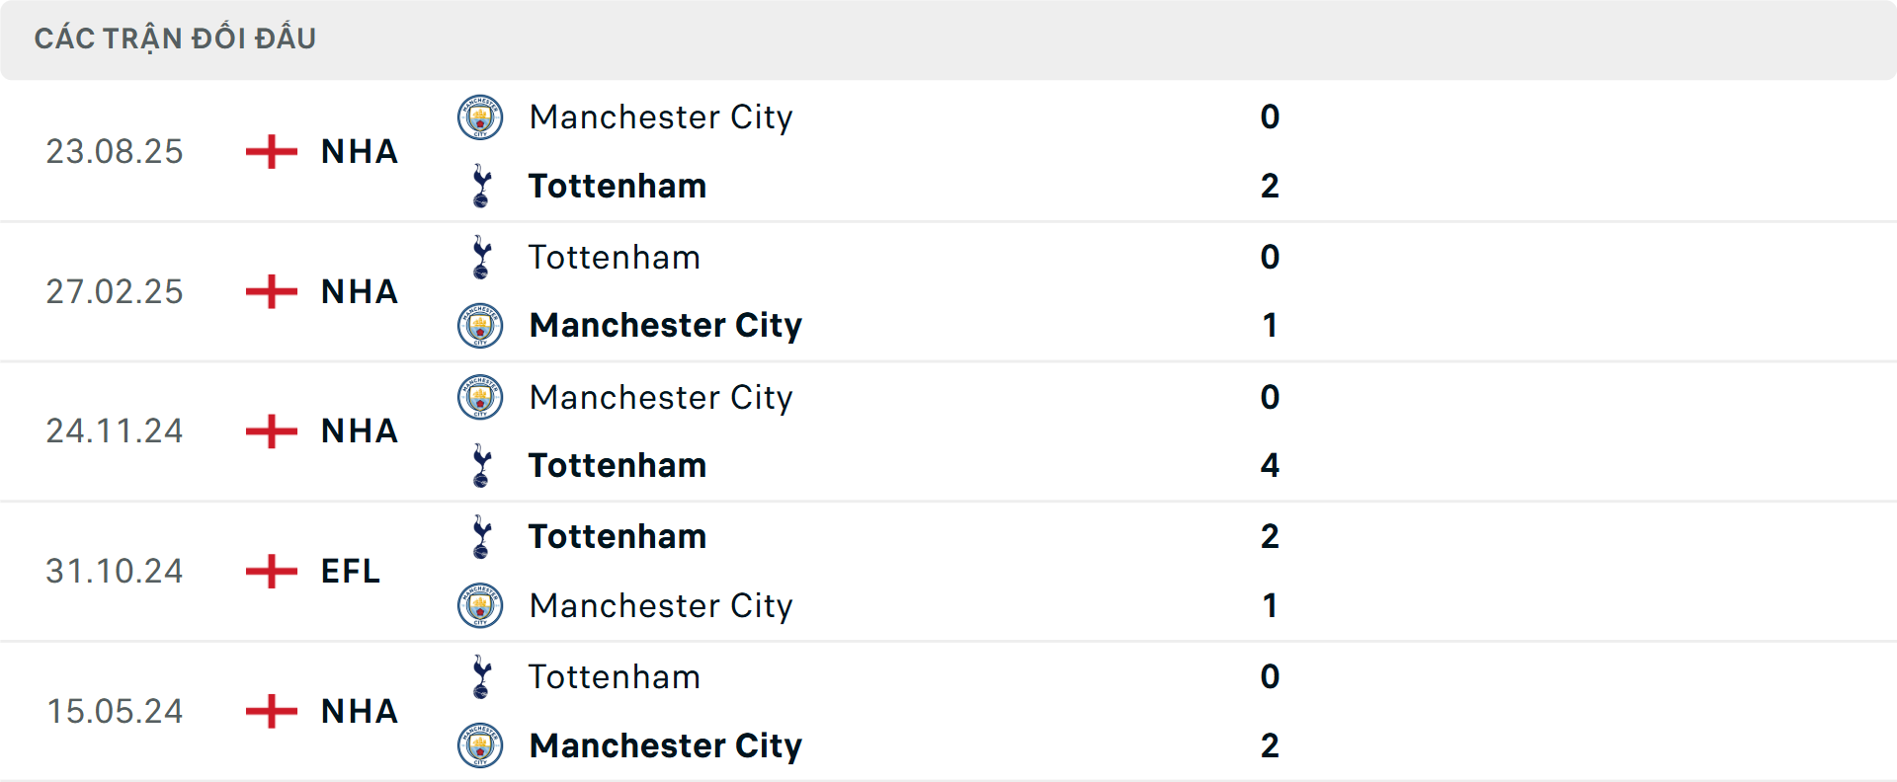Click the Tottenham crest in the 27.02.25 row
1897x782 pixels.
pos(480,258)
